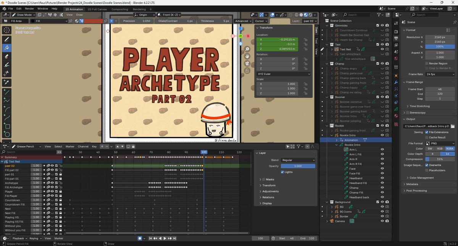
Task: Open the XYZ Euler rotation order dropdown
Action: 284,73
